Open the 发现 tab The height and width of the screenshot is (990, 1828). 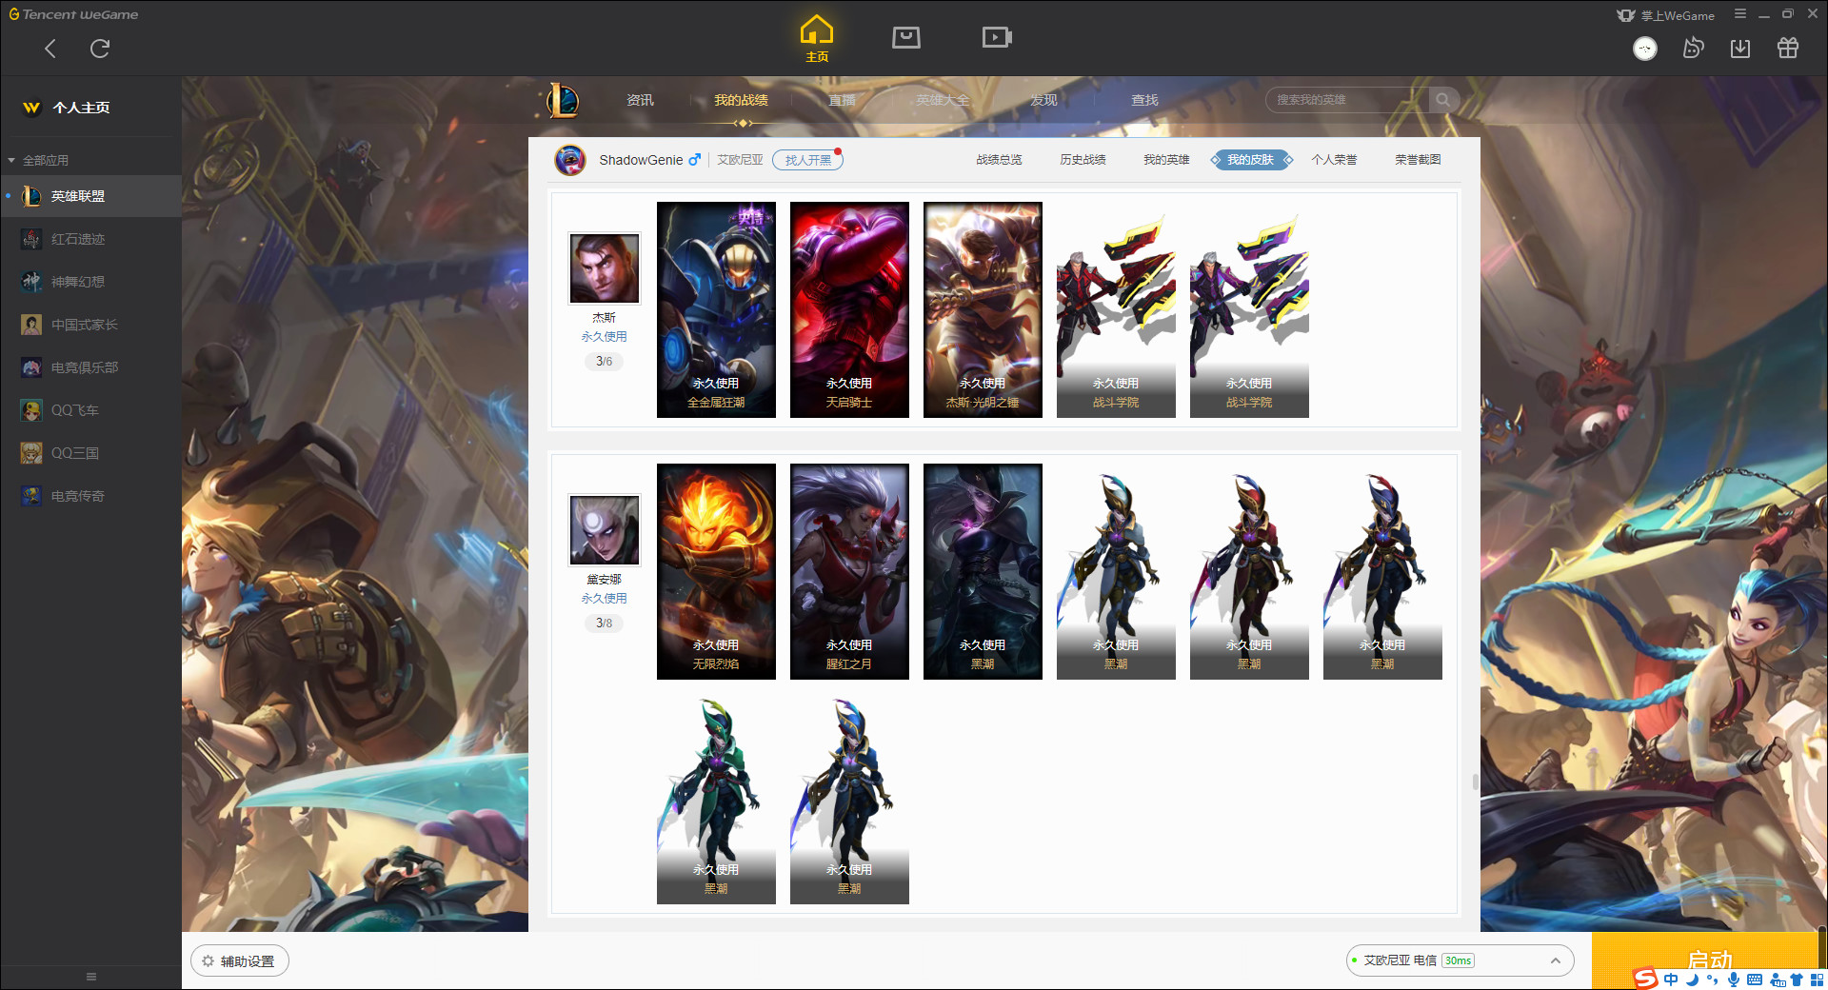click(1043, 100)
